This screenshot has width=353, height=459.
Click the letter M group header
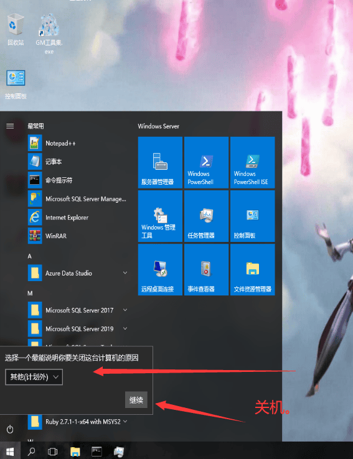pos(30,293)
